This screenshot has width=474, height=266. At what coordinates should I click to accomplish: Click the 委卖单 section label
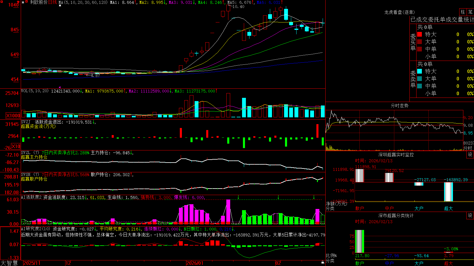coord(413,79)
